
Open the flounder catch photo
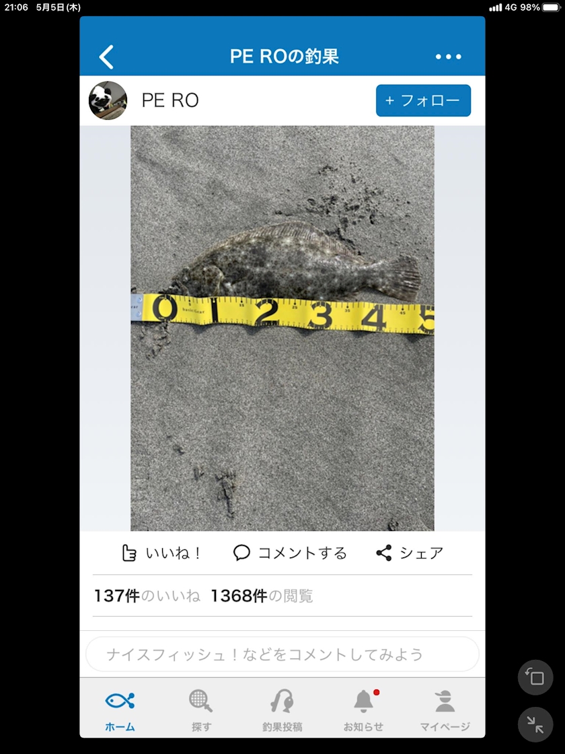(282, 329)
